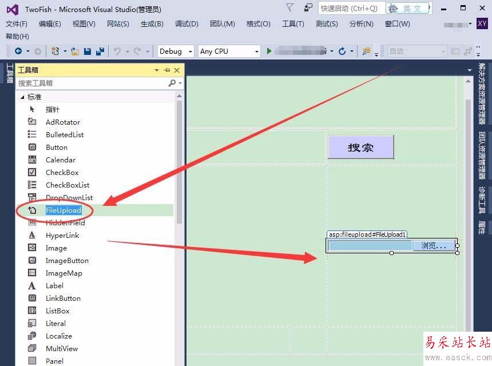This screenshot has height=366, width=492.
Task: Click the green Start Debugging arrow
Action: 269,51
